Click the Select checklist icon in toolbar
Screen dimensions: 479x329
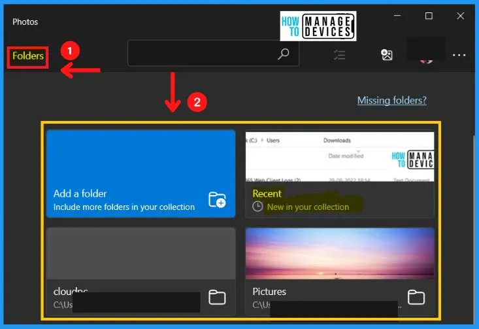(339, 55)
